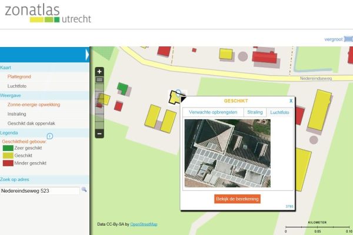Select the Luchtfoto tab in popup
353x235 pixels.
coord(279,112)
